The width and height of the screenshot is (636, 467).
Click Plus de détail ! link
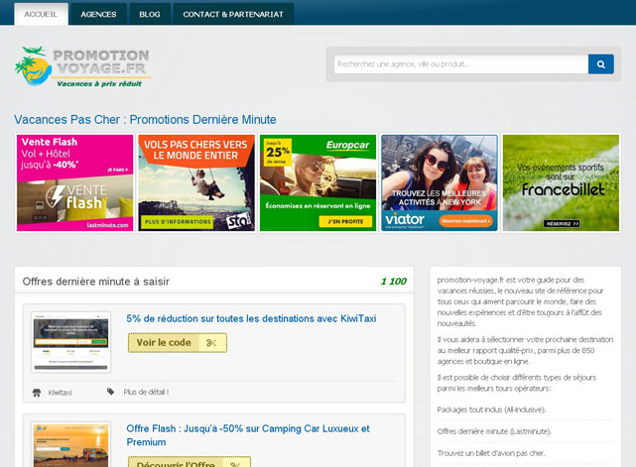pyautogui.click(x=146, y=392)
